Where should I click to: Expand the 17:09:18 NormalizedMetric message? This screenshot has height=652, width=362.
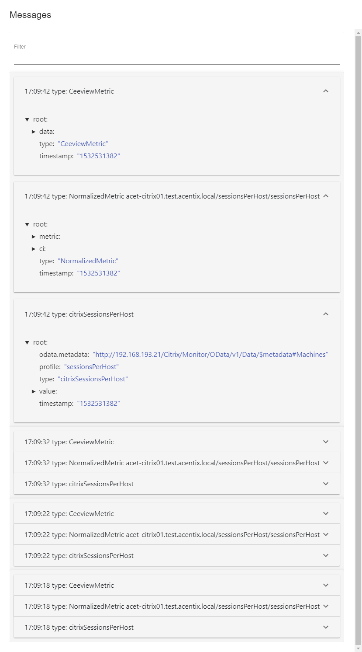click(x=325, y=606)
